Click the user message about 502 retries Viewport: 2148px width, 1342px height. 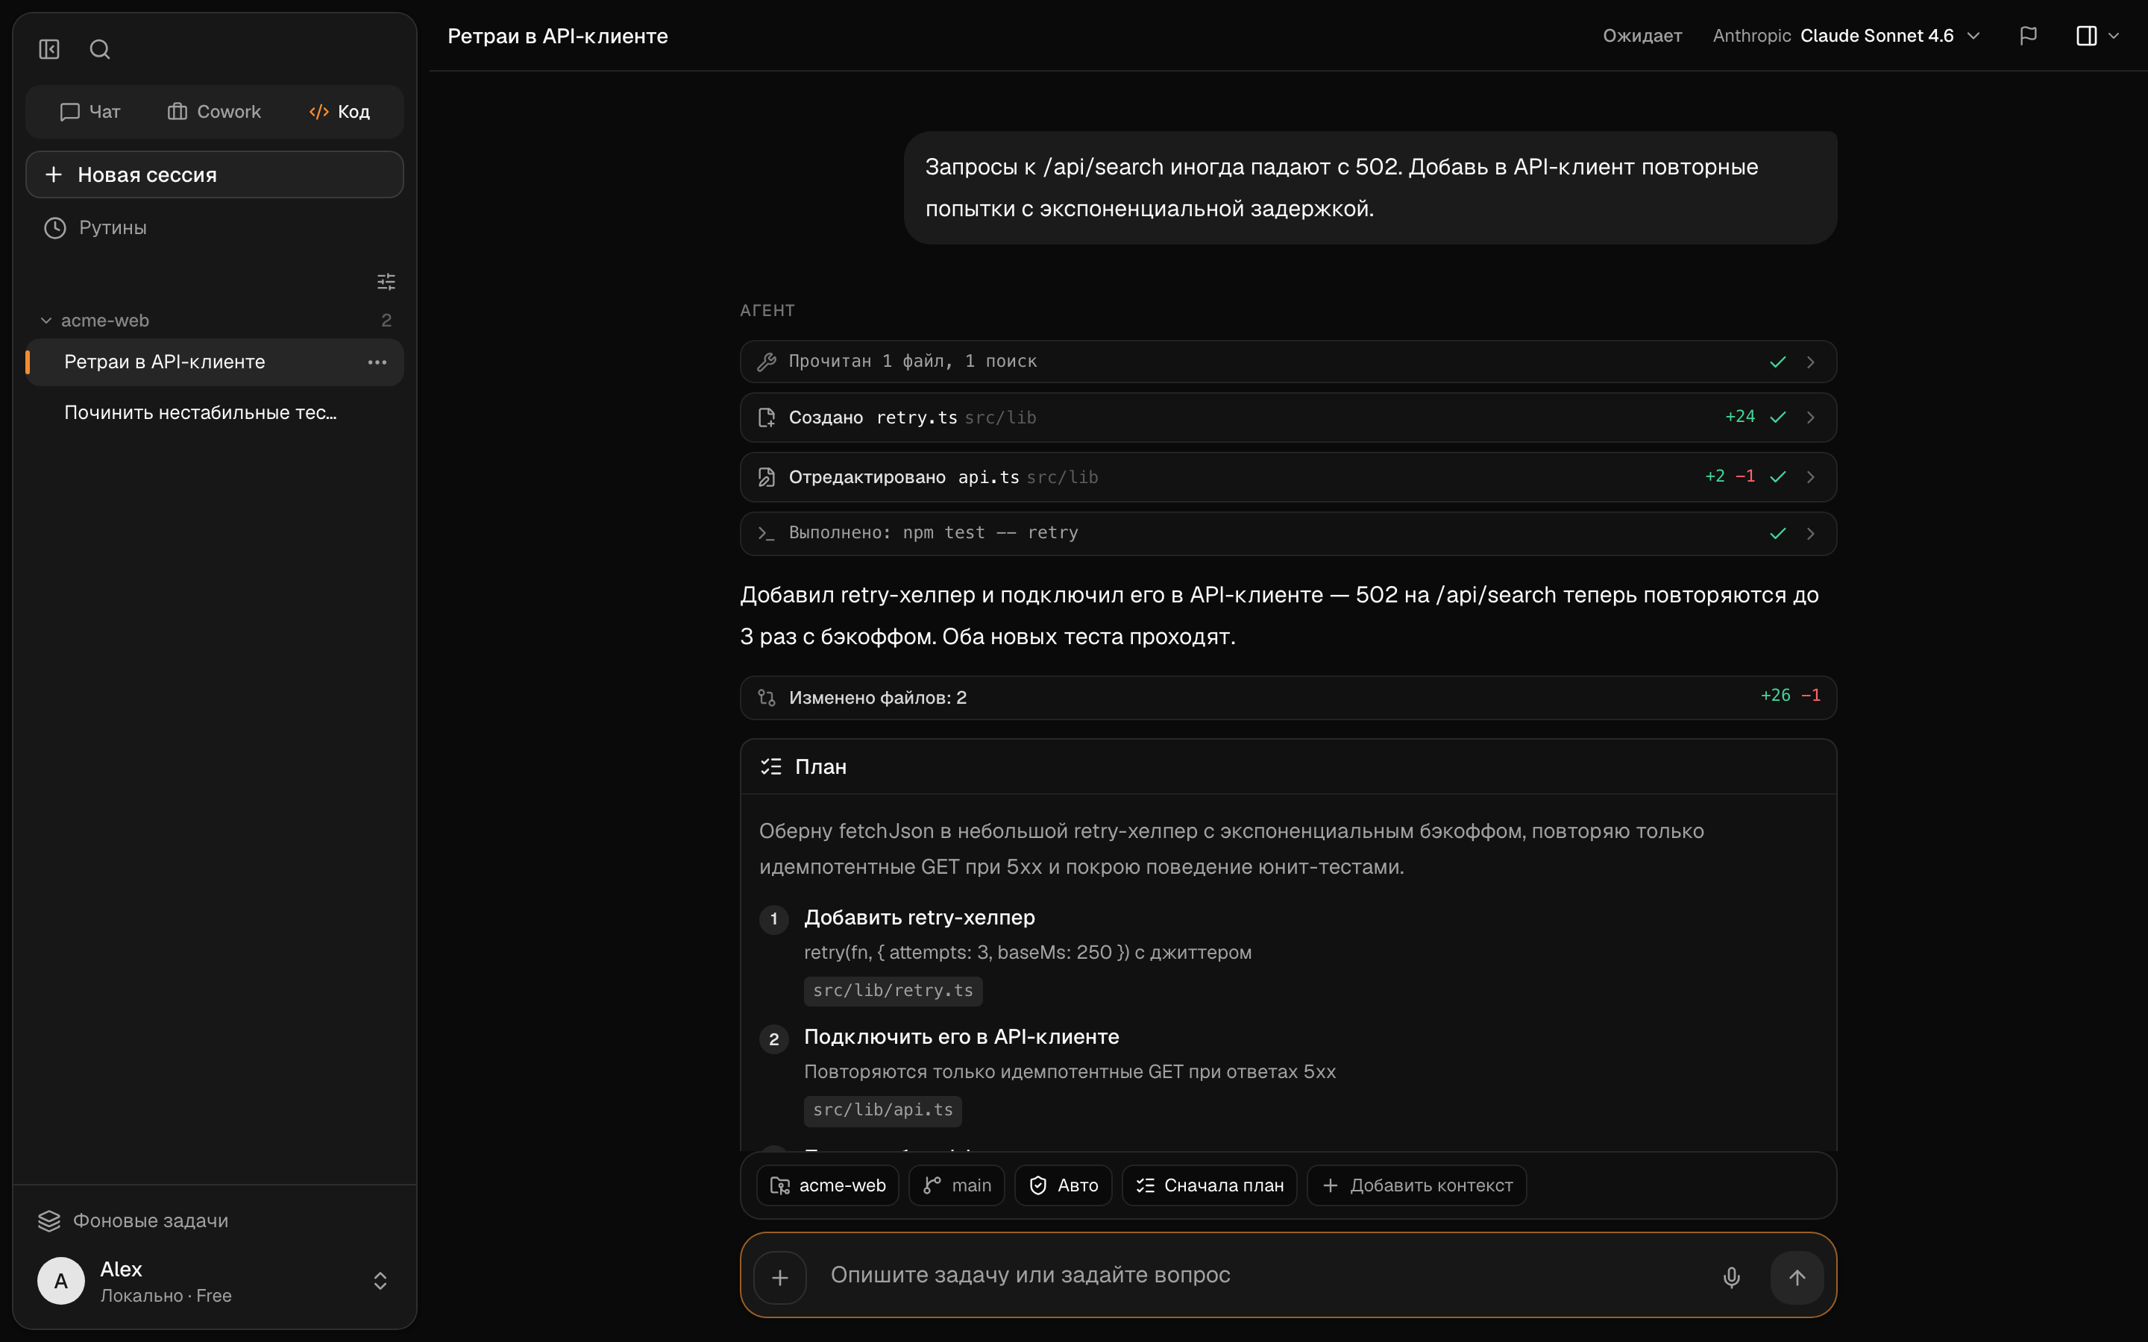pos(1369,187)
